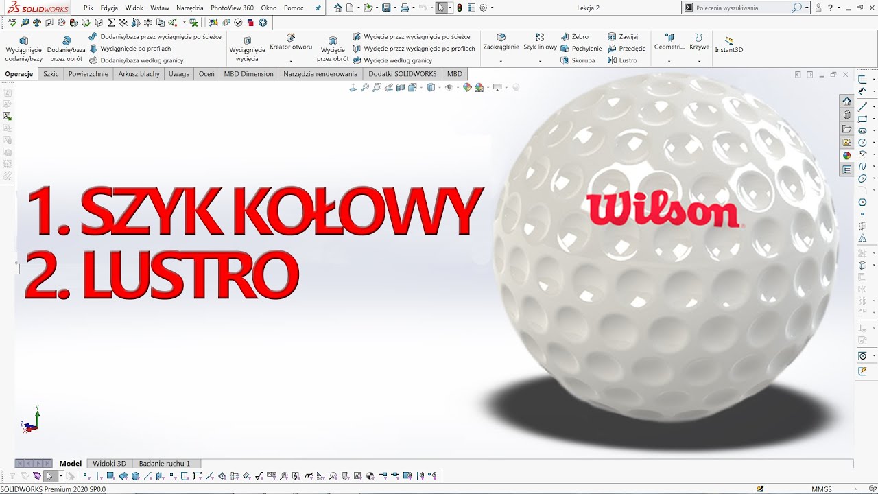Switch to the Powierzchnie tab
Image resolution: width=878 pixels, height=494 pixels.
[88, 74]
